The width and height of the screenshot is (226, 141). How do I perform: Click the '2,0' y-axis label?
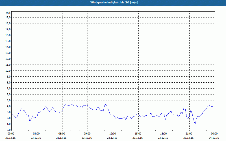pos(8,118)
